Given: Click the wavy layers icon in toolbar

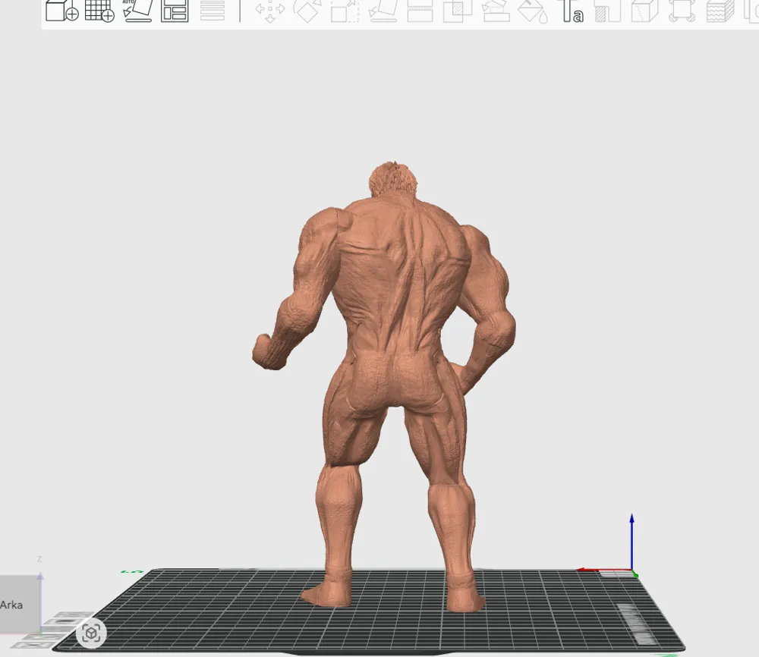Looking at the screenshot, I should point(720,11).
